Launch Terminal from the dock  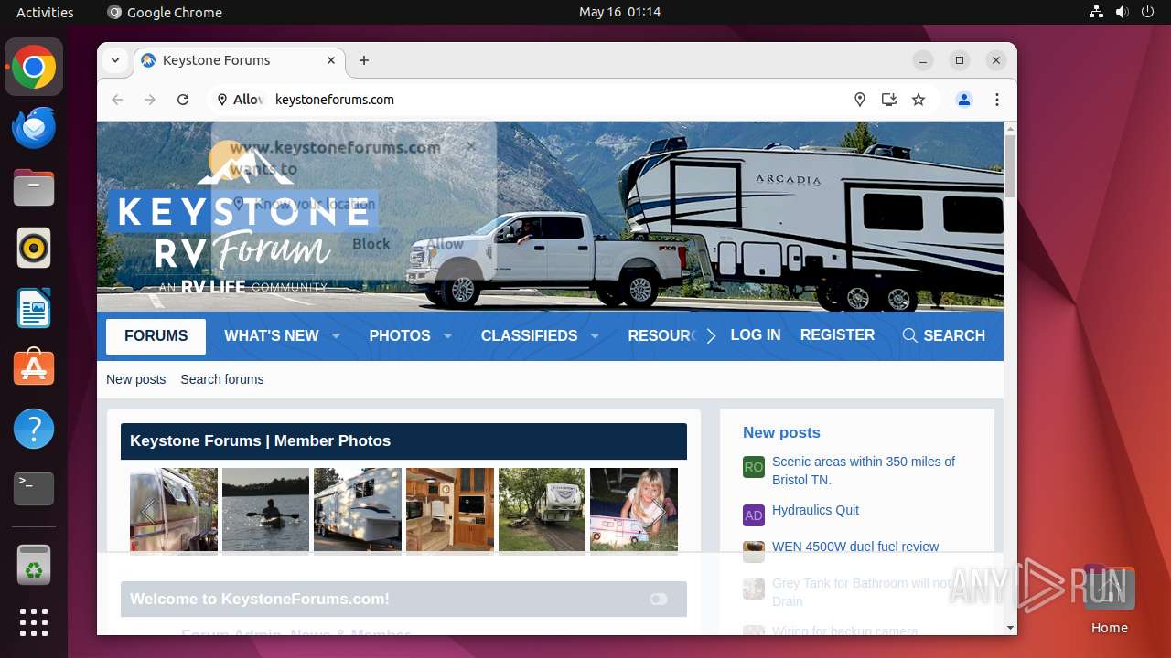click(x=34, y=489)
